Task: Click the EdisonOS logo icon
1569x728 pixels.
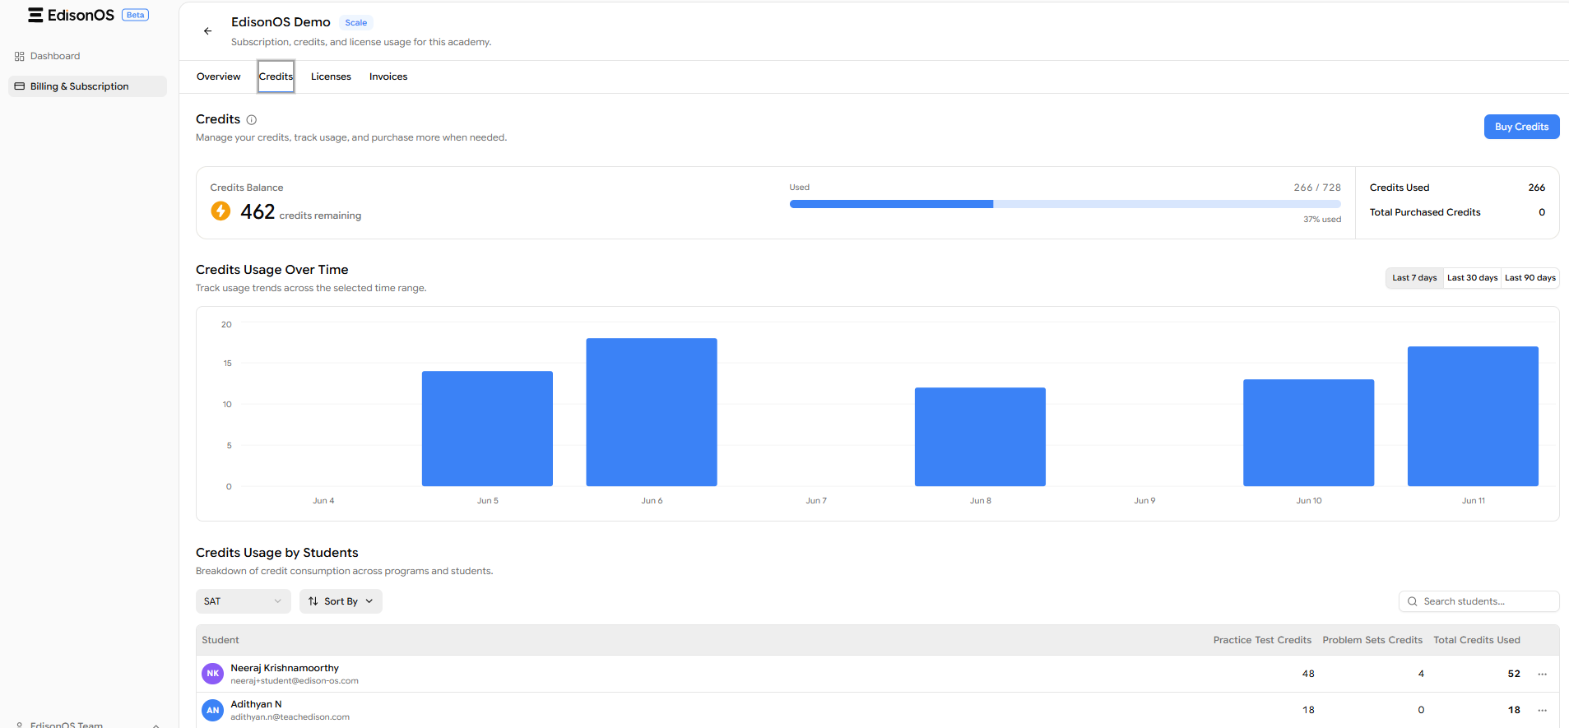Action: [x=35, y=15]
